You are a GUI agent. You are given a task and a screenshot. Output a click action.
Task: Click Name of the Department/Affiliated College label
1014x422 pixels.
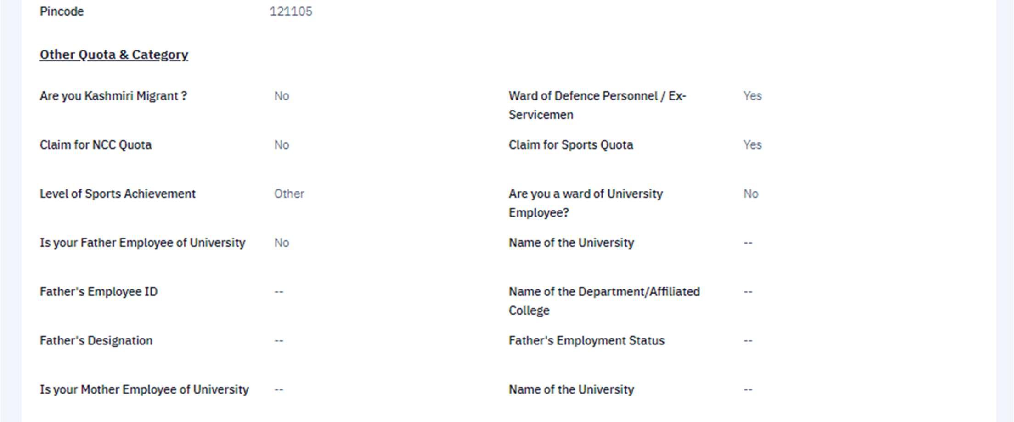[604, 301]
